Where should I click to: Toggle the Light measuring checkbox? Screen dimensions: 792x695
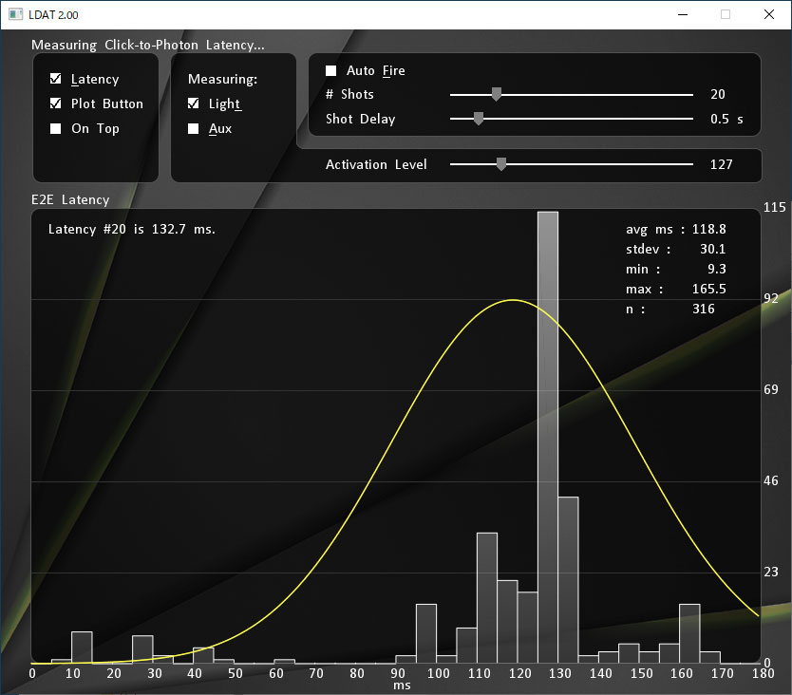(x=194, y=103)
